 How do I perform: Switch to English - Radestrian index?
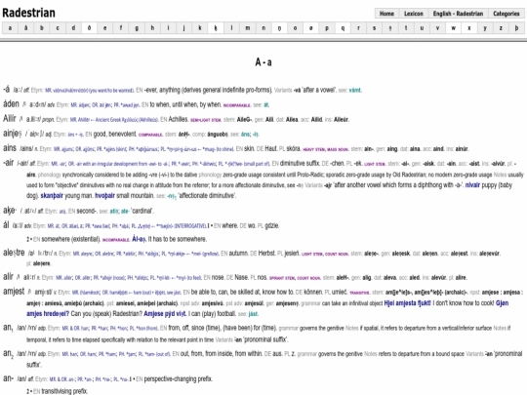point(458,14)
